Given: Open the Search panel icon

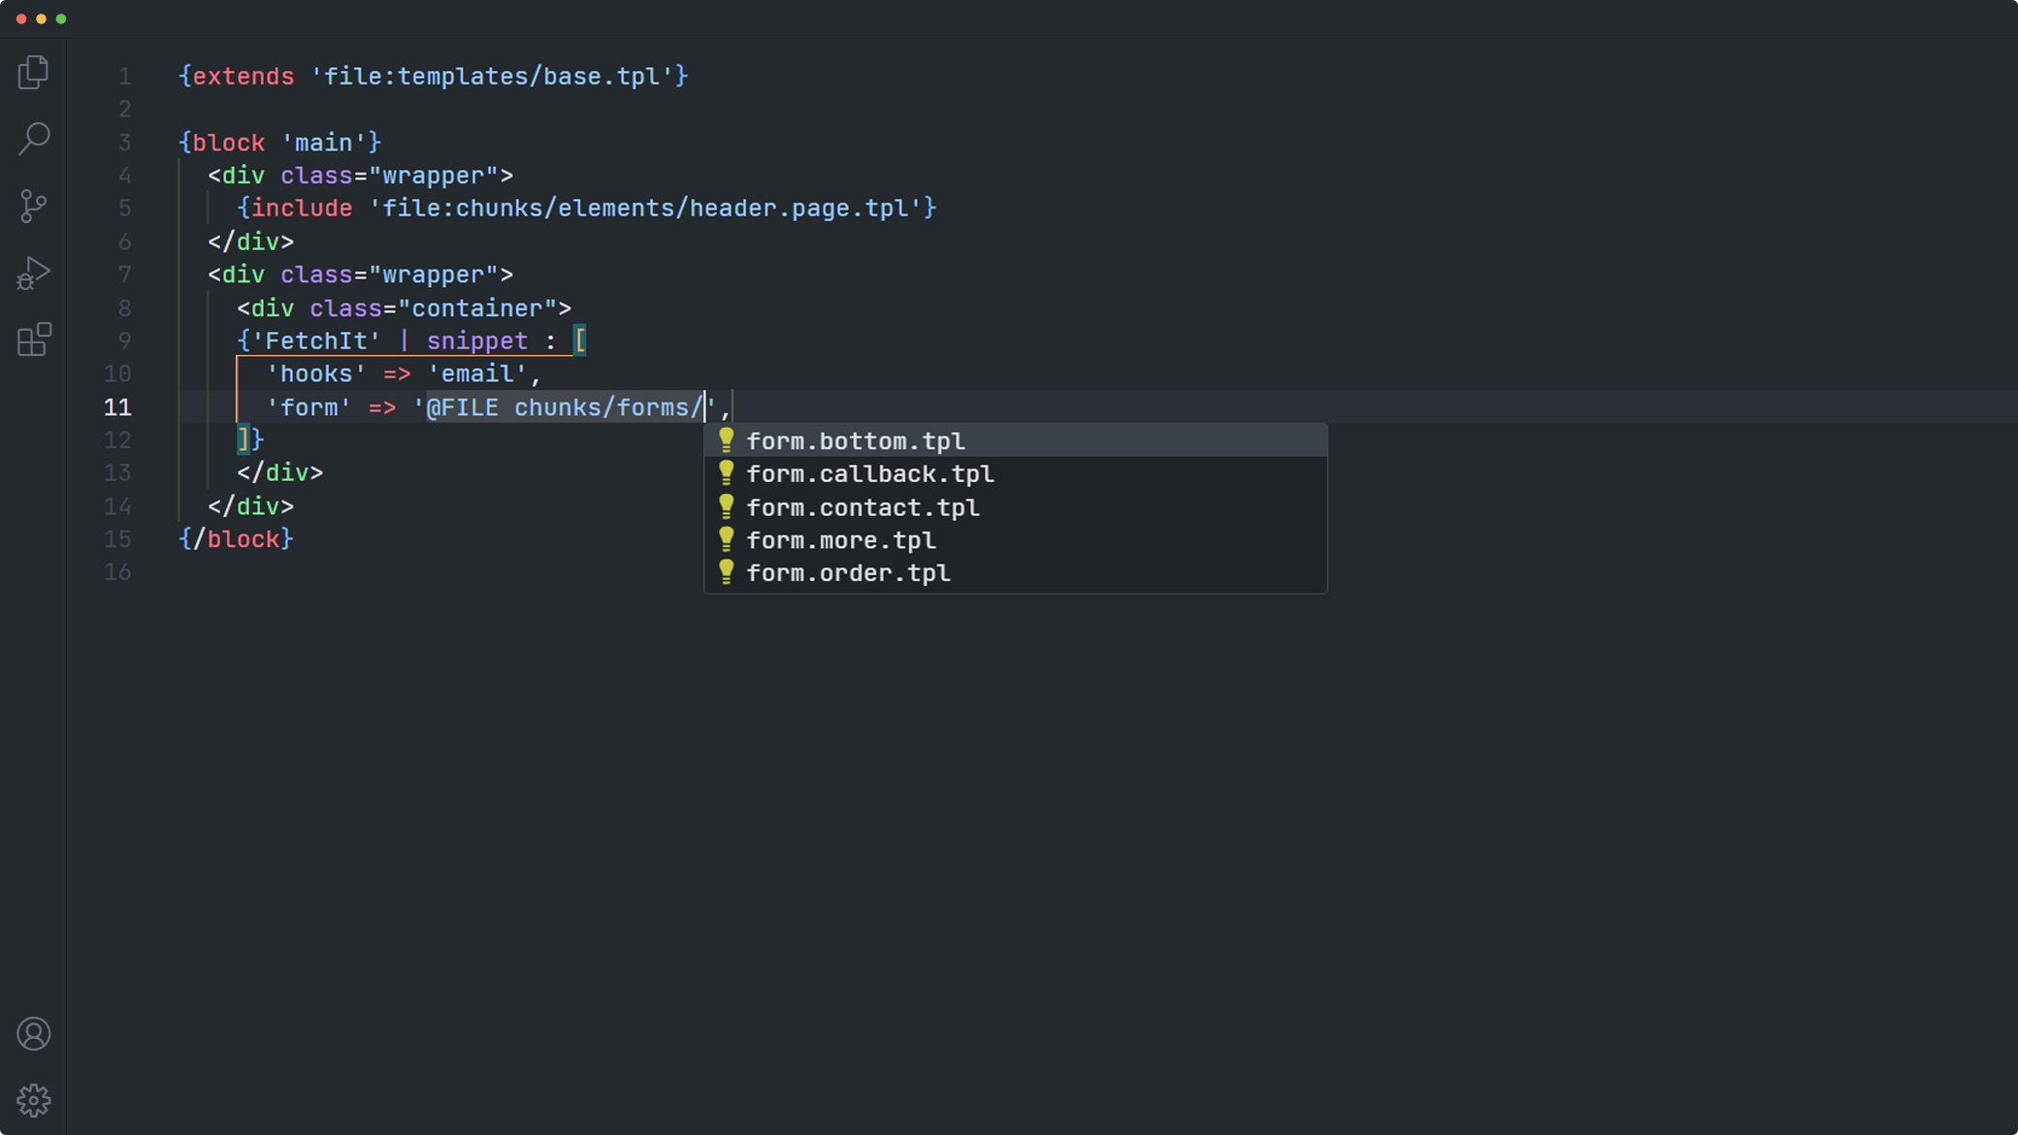Looking at the screenshot, I should coord(33,139).
